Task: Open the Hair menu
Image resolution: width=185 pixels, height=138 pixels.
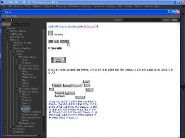Action: 120,6
